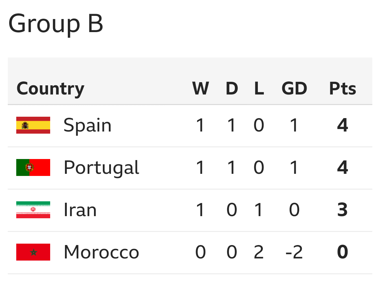Click the W column header

pos(200,88)
